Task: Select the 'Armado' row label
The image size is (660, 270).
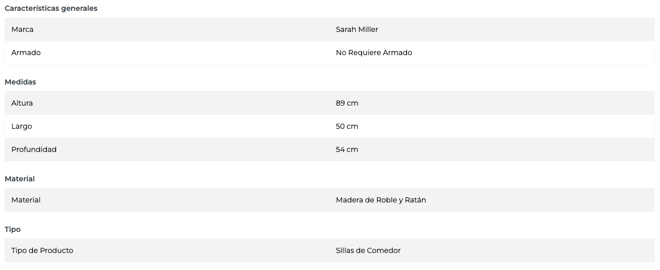Action: (x=26, y=53)
